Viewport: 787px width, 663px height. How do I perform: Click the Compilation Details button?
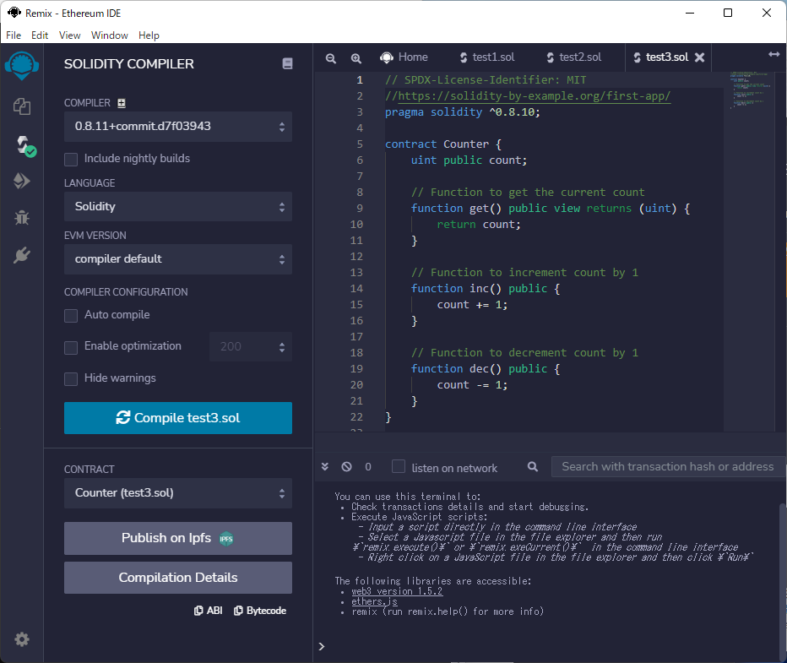click(177, 578)
